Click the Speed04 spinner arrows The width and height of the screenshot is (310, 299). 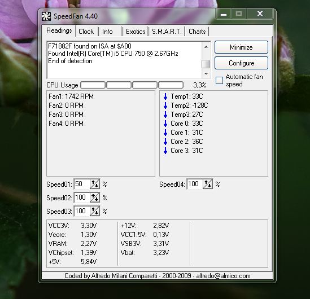208,184
